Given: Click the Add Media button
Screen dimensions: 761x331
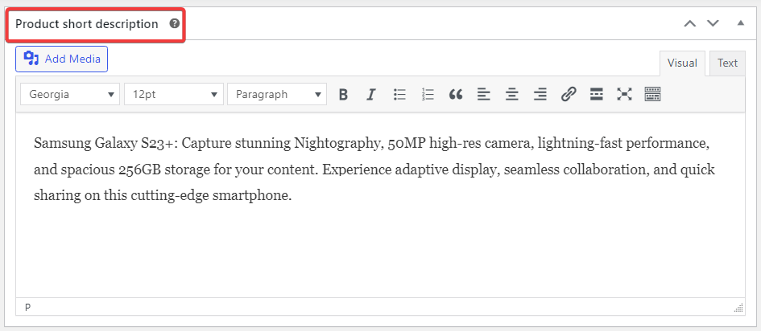Looking at the screenshot, I should pos(62,59).
